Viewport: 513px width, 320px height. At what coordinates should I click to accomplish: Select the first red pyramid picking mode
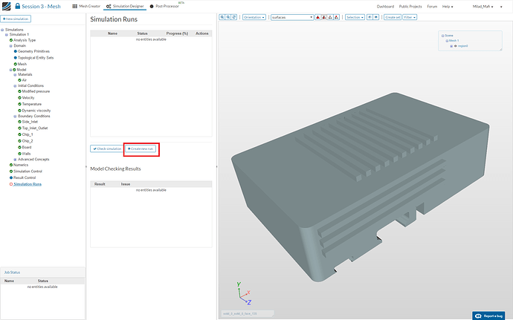pyautogui.click(x=317, y=17)
